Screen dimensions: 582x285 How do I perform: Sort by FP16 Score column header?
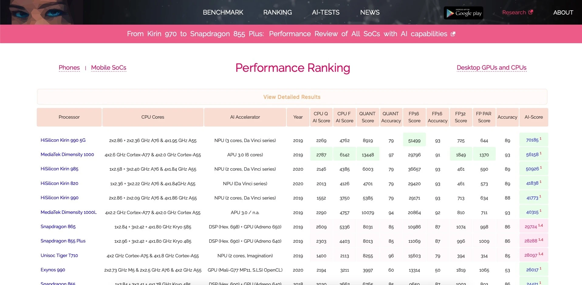(x=414, y=117)
